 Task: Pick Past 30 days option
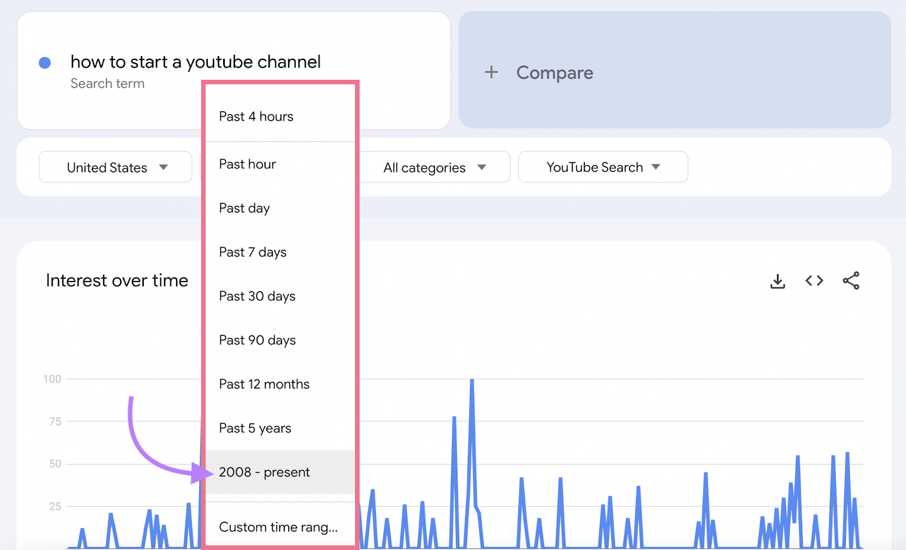(280, 296)
